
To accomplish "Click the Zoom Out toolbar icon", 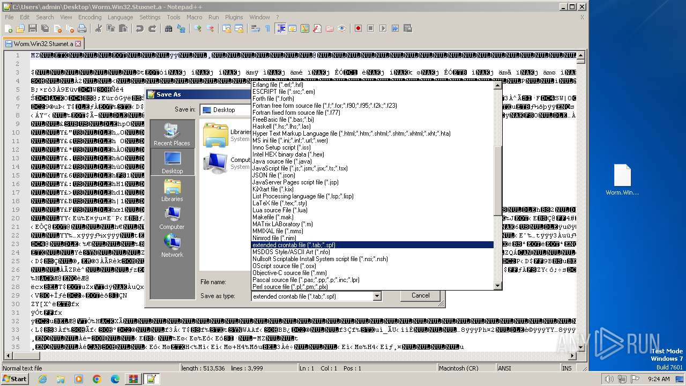I will tap(210, 28).
